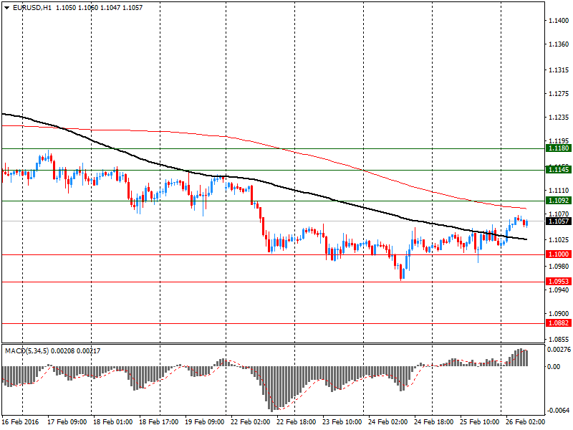Click the 24 Feb 02:00 time label

[387, 422]
